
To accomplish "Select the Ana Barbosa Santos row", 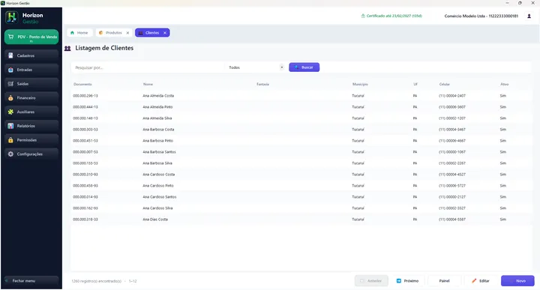I will [301, 152].
